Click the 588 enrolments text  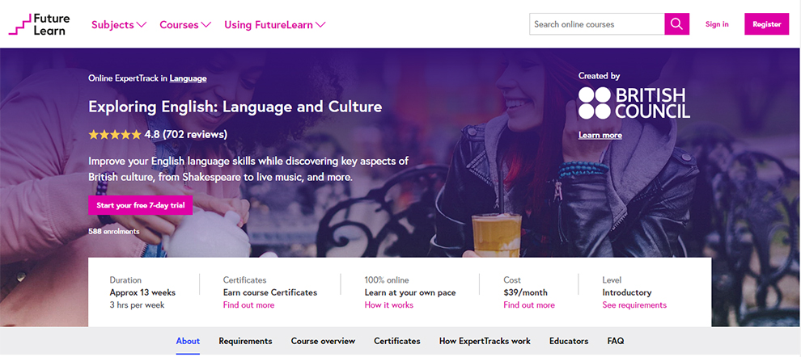tap(113, 231)
